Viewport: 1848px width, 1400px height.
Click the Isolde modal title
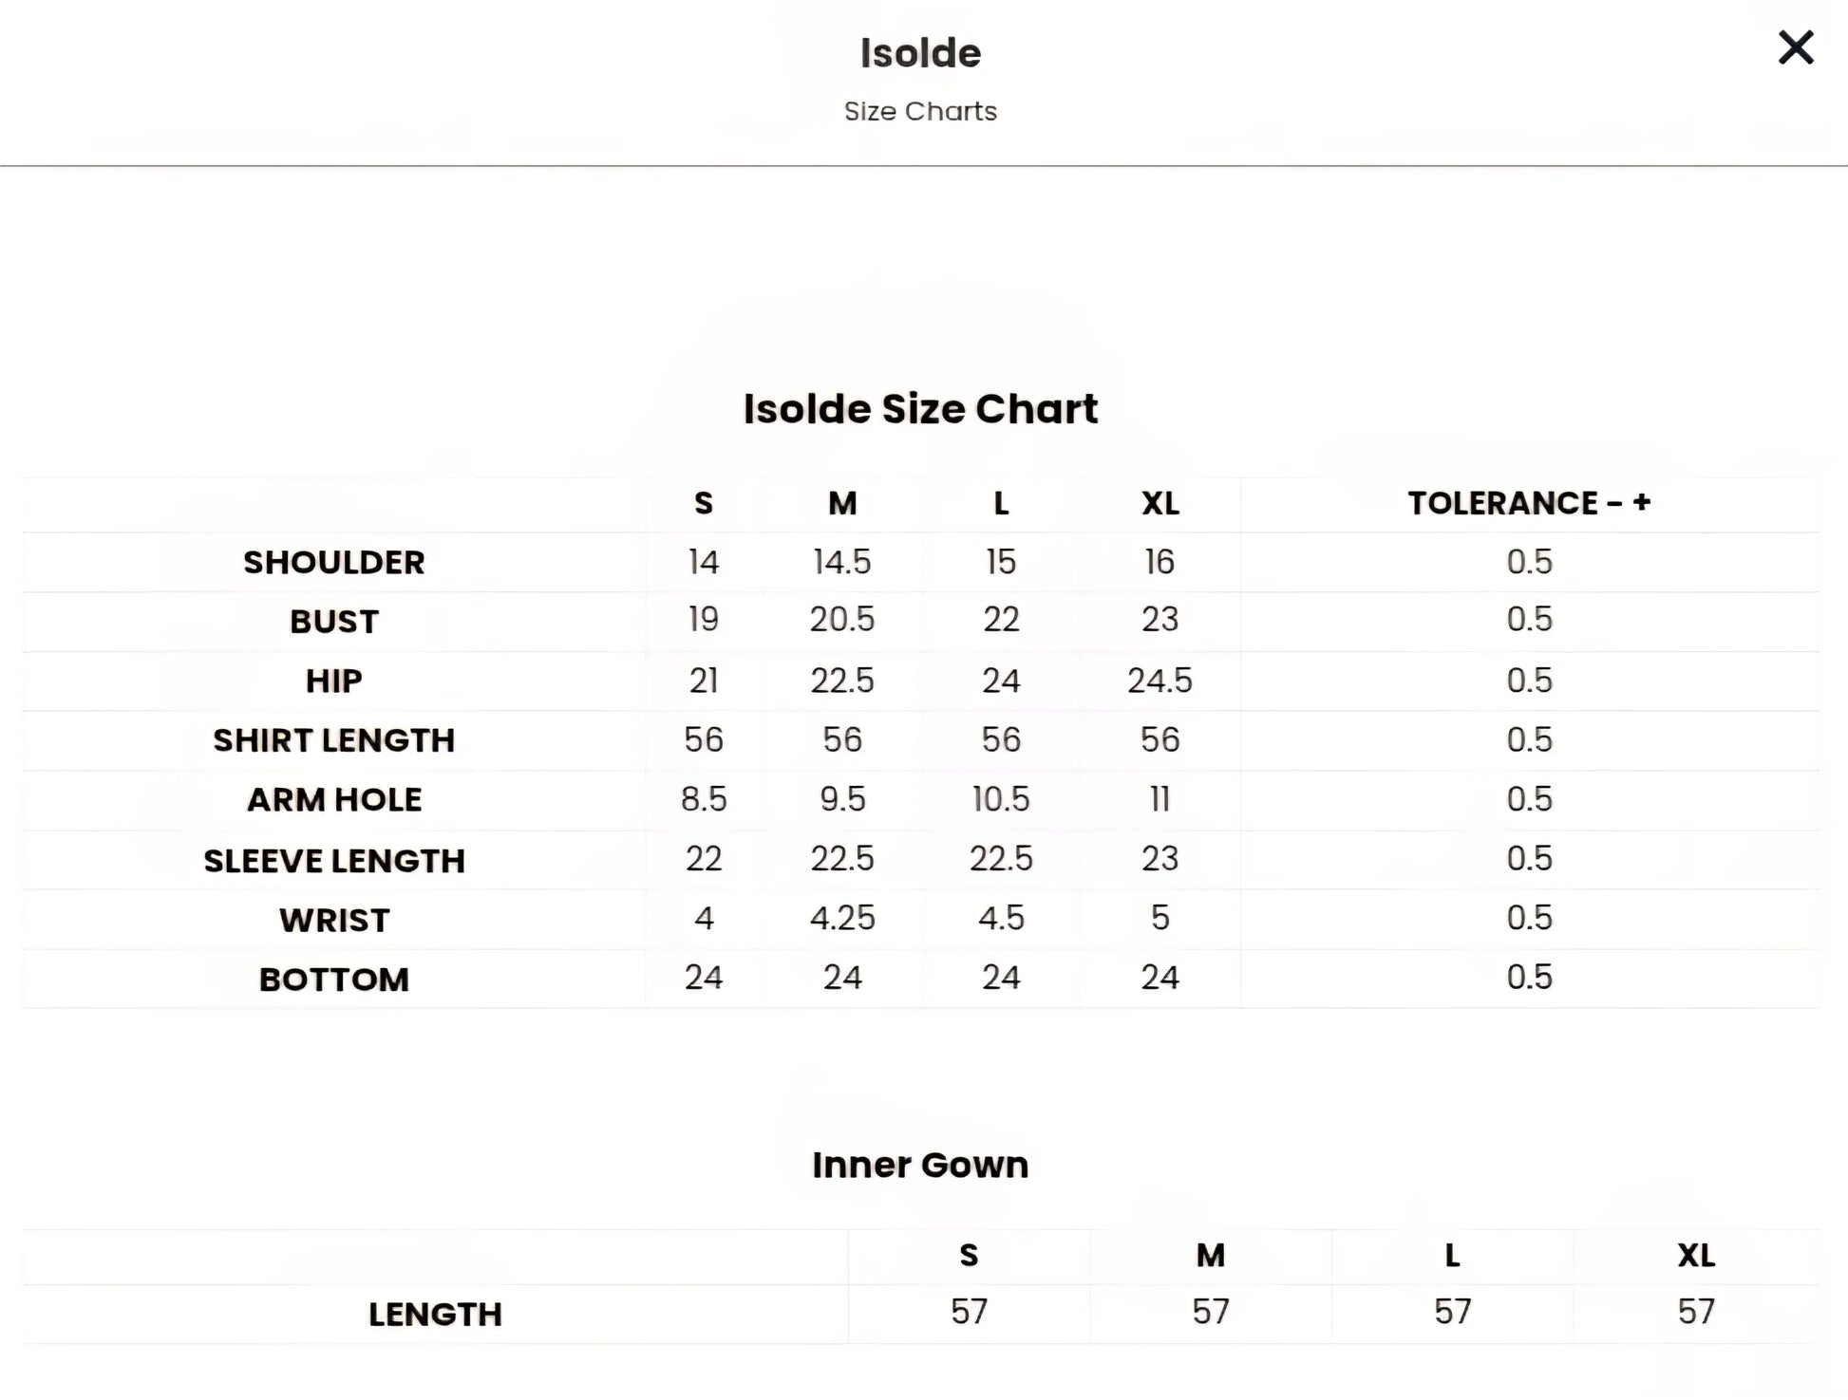pos(920,53)
